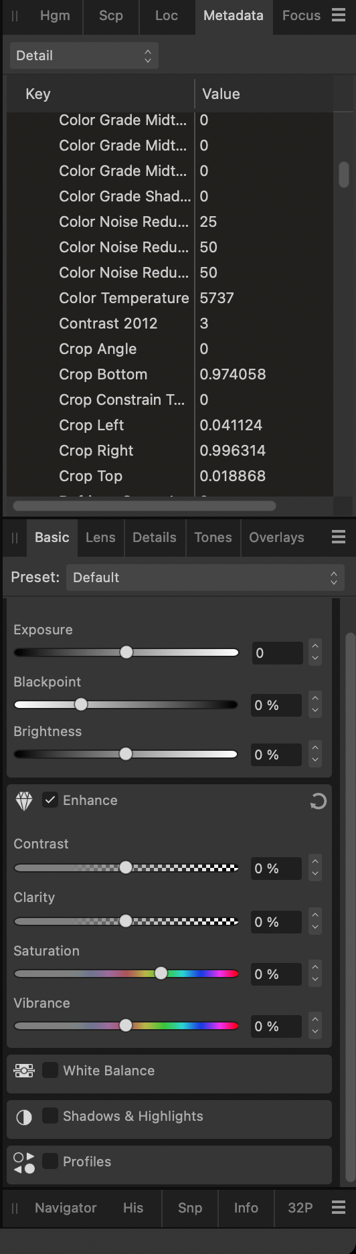This screenshot has height=1254, width=356.
Task: Enable the White Balance checkbox
Action: [50, 1070]
